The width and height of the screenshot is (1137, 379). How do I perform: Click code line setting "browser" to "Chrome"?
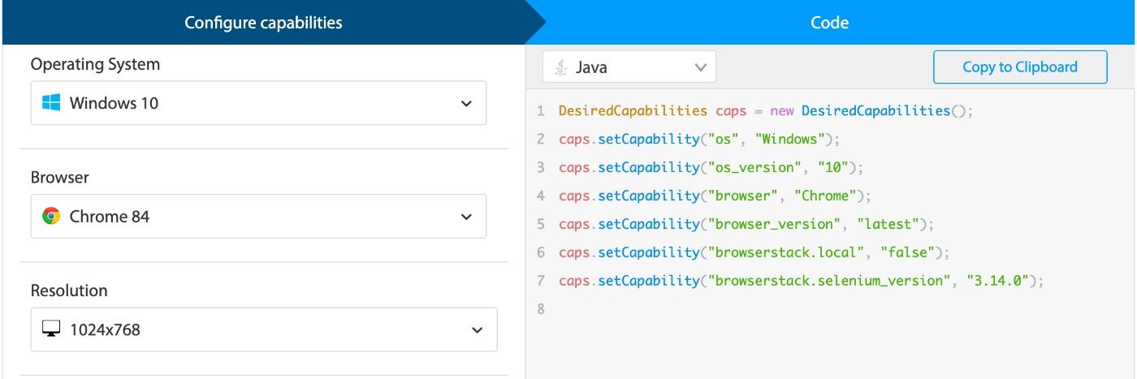click(x=715, y=196)
